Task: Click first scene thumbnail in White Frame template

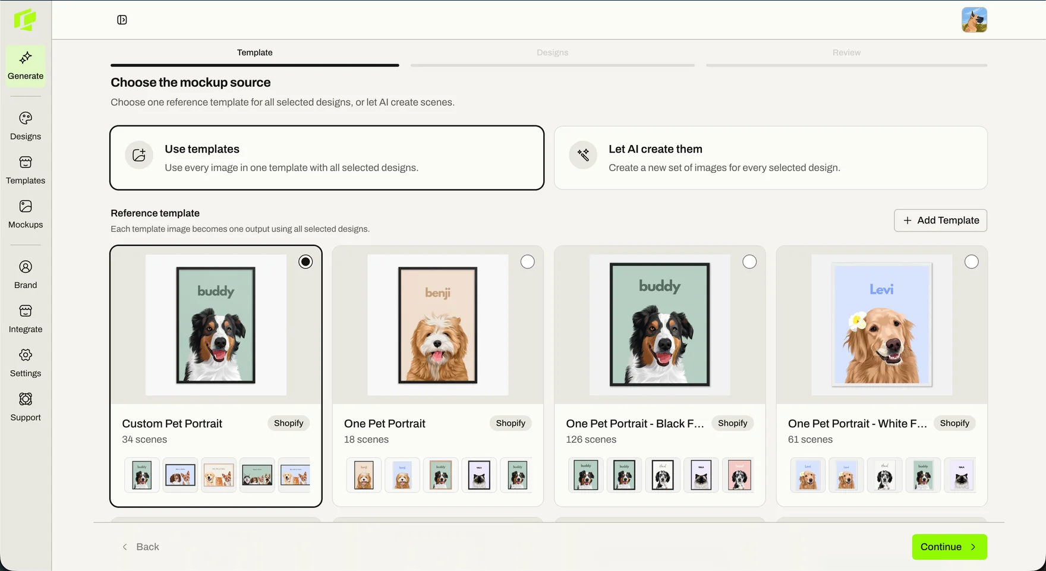Action: tap(808, 475)
